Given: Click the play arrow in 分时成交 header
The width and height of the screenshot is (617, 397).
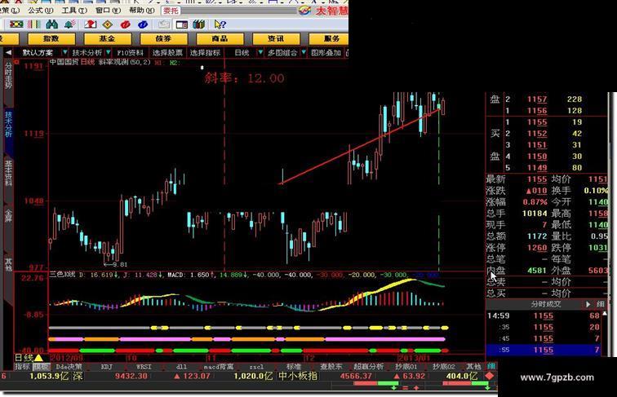Looking at the screenshot, I should (x=588, y=304).
